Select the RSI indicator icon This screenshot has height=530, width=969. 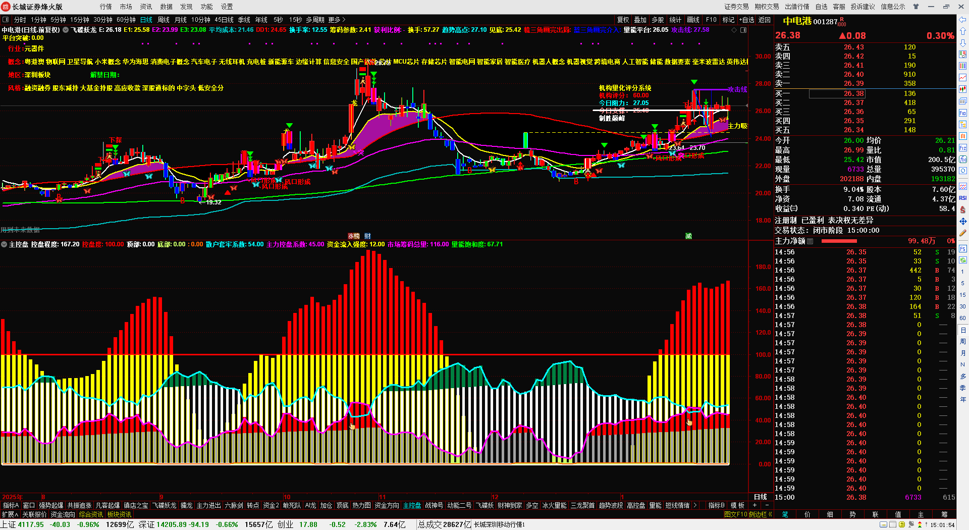[x=963, y=198]
